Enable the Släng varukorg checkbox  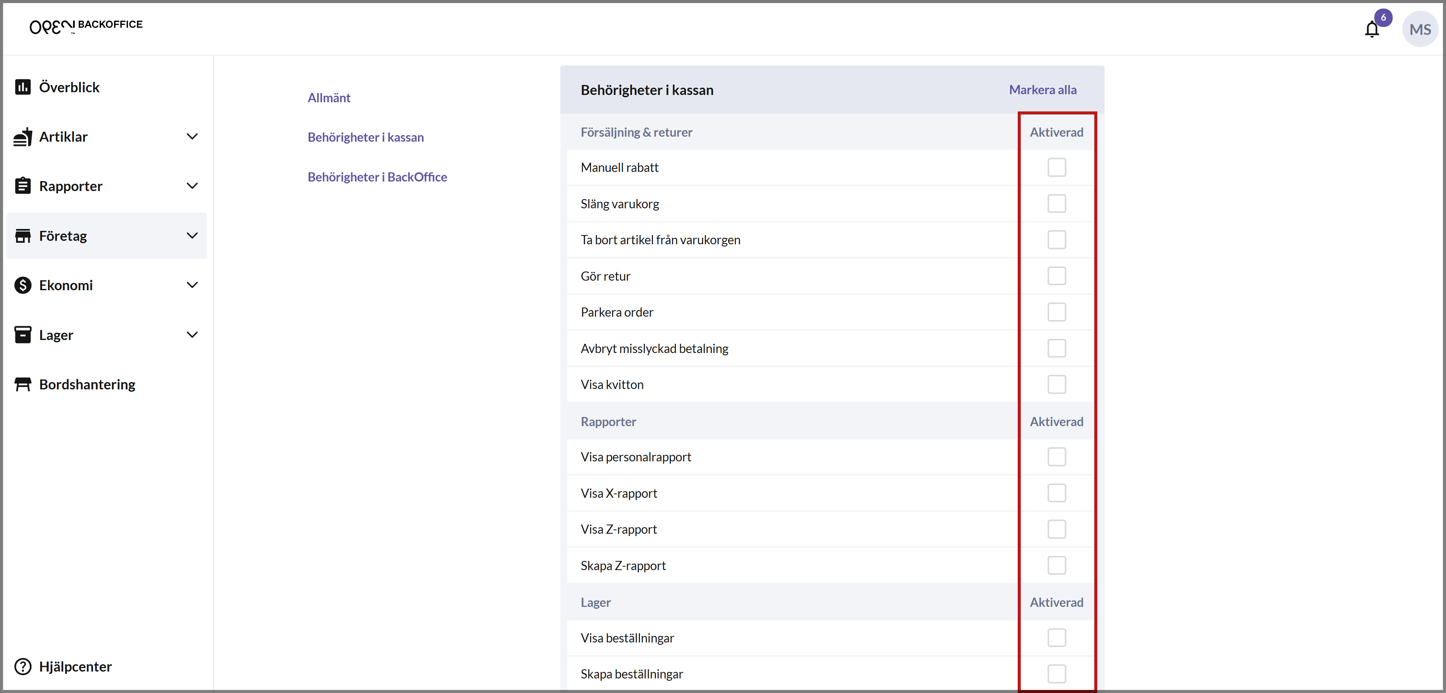pyautogui.click(x=1056, y=204)
